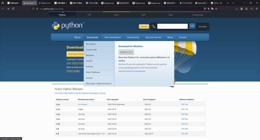Open the extensions puzzle icon
The image size is (260, 140).
pyautogui.click(x=247, y=9)
